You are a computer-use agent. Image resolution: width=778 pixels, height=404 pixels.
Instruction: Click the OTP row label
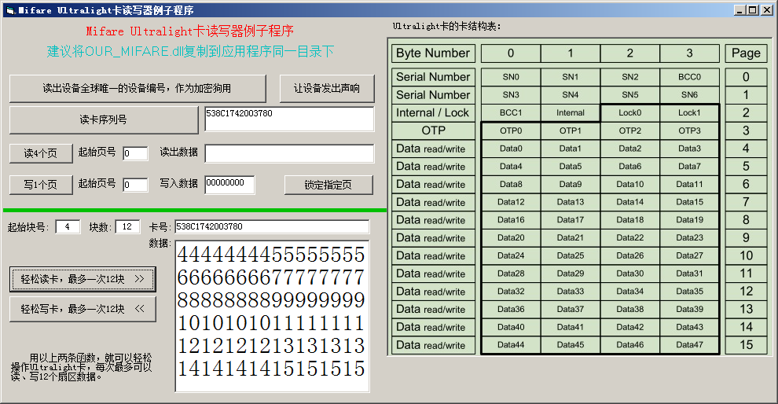click(x=433, y=130)
